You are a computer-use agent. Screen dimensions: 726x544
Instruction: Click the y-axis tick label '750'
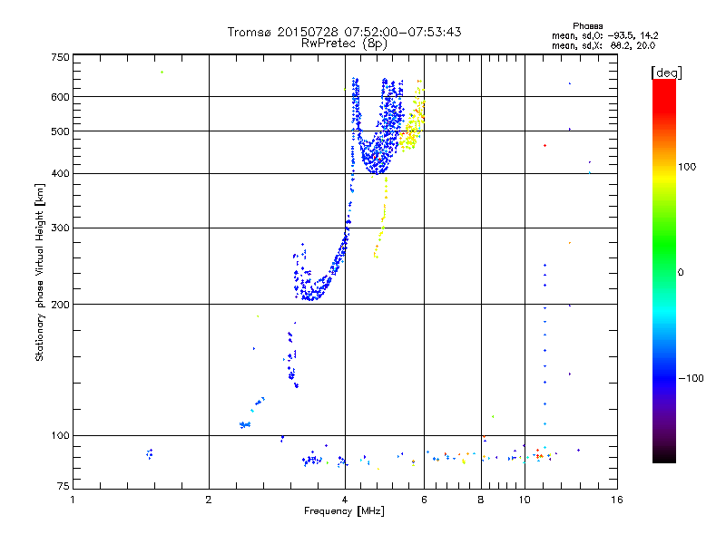coord(60,57)
